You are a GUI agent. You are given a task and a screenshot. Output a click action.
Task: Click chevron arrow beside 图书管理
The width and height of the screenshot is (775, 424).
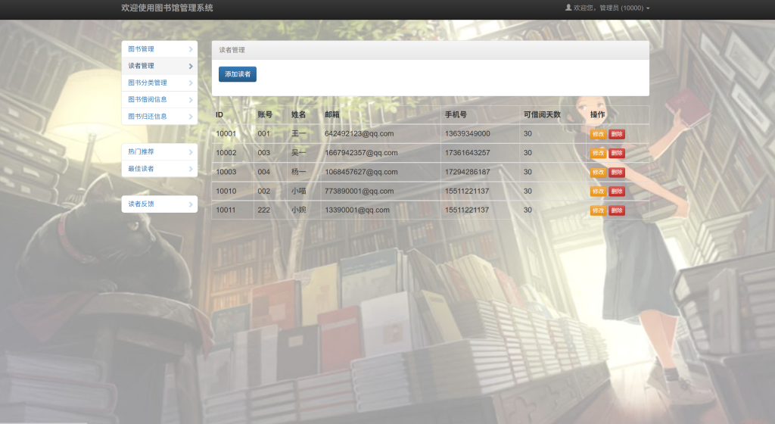[191, 49]
